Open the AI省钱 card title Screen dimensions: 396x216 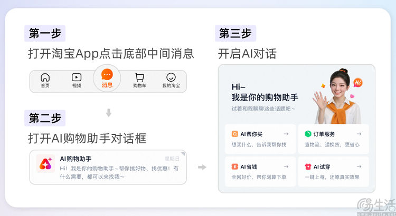(249, 167)
